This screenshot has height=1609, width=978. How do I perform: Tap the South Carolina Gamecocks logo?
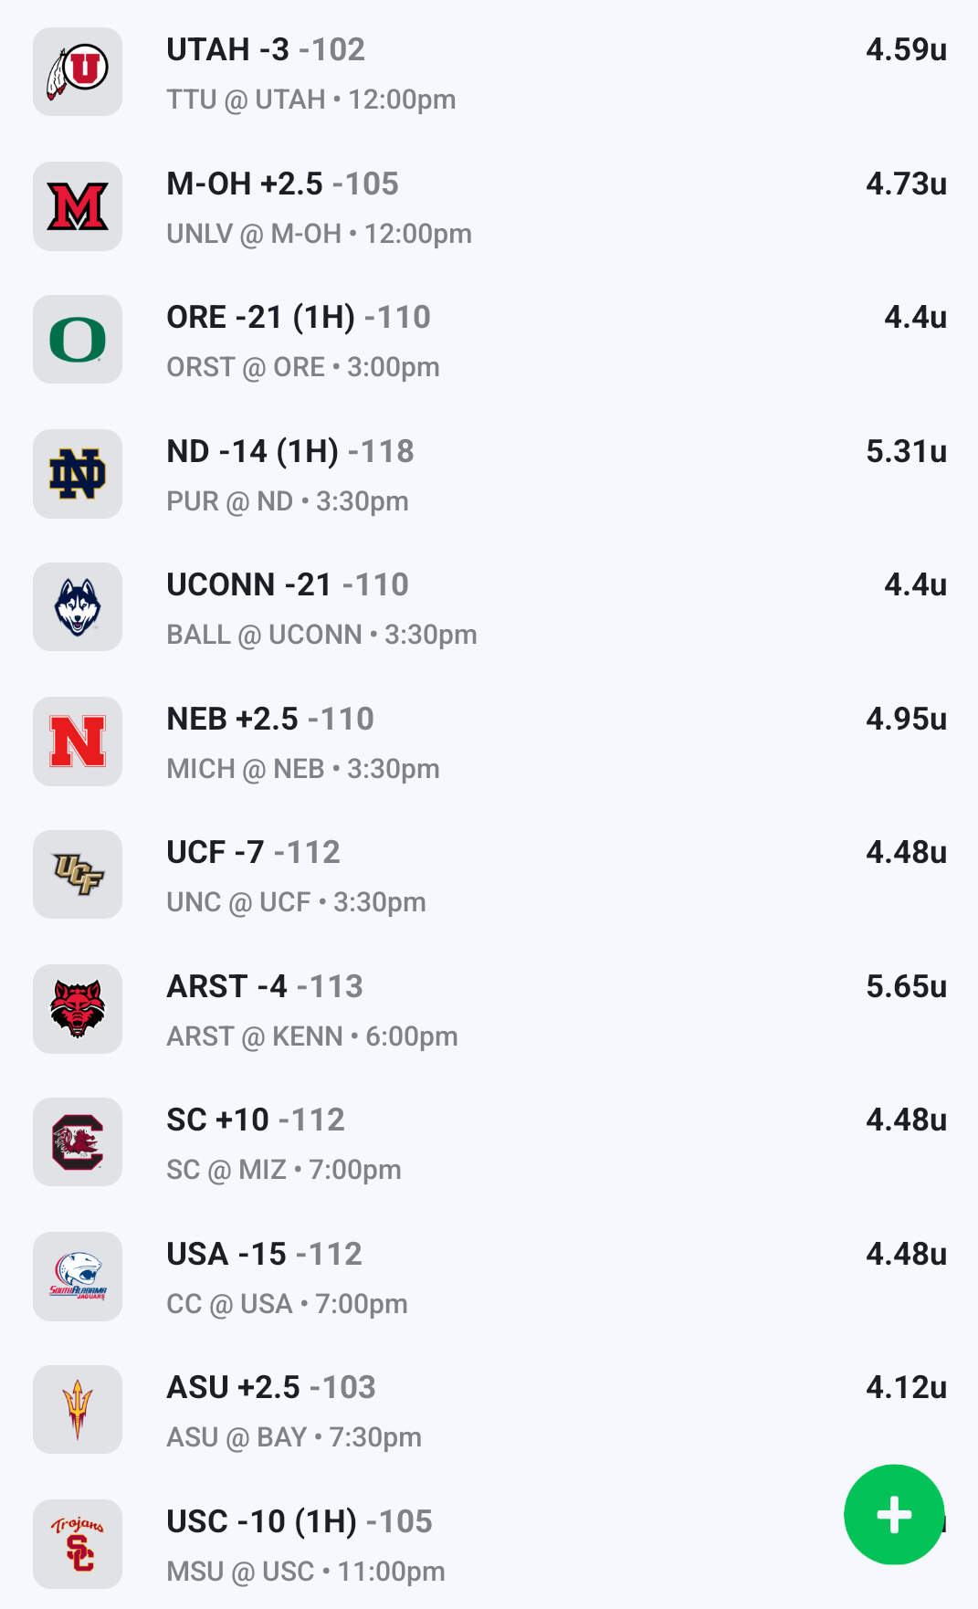[78, 1142]
